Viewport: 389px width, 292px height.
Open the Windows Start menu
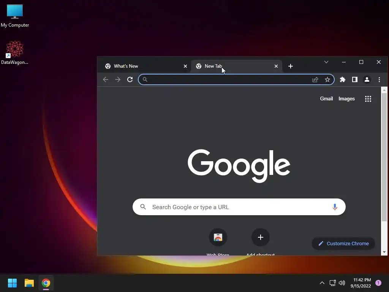pyautogui.click(x=12, y=283)
